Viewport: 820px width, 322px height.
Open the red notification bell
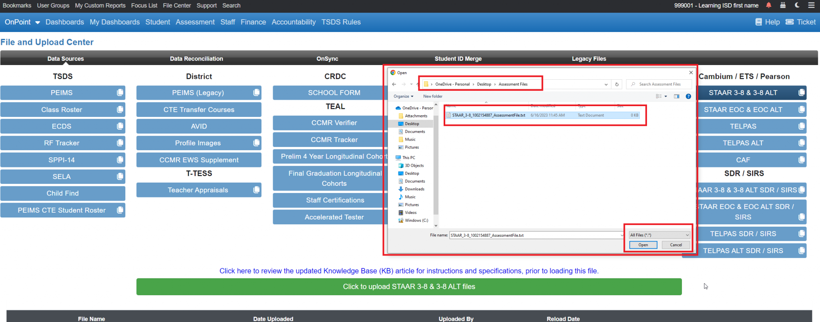(768, 5)
